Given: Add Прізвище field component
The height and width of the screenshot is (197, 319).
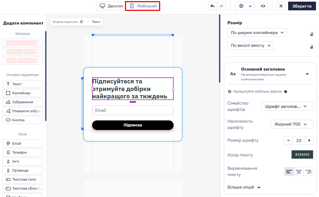Looking at the screenshot, I should (x=23, y=170).
